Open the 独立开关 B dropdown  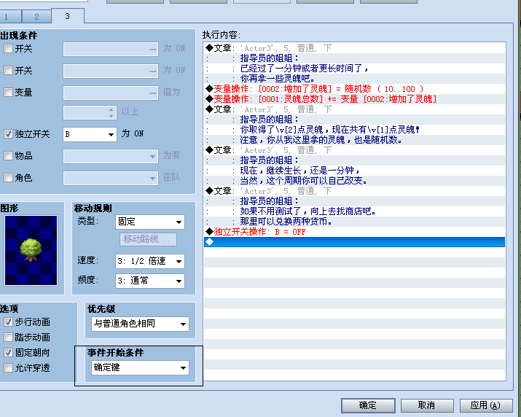tap(90, 134)
